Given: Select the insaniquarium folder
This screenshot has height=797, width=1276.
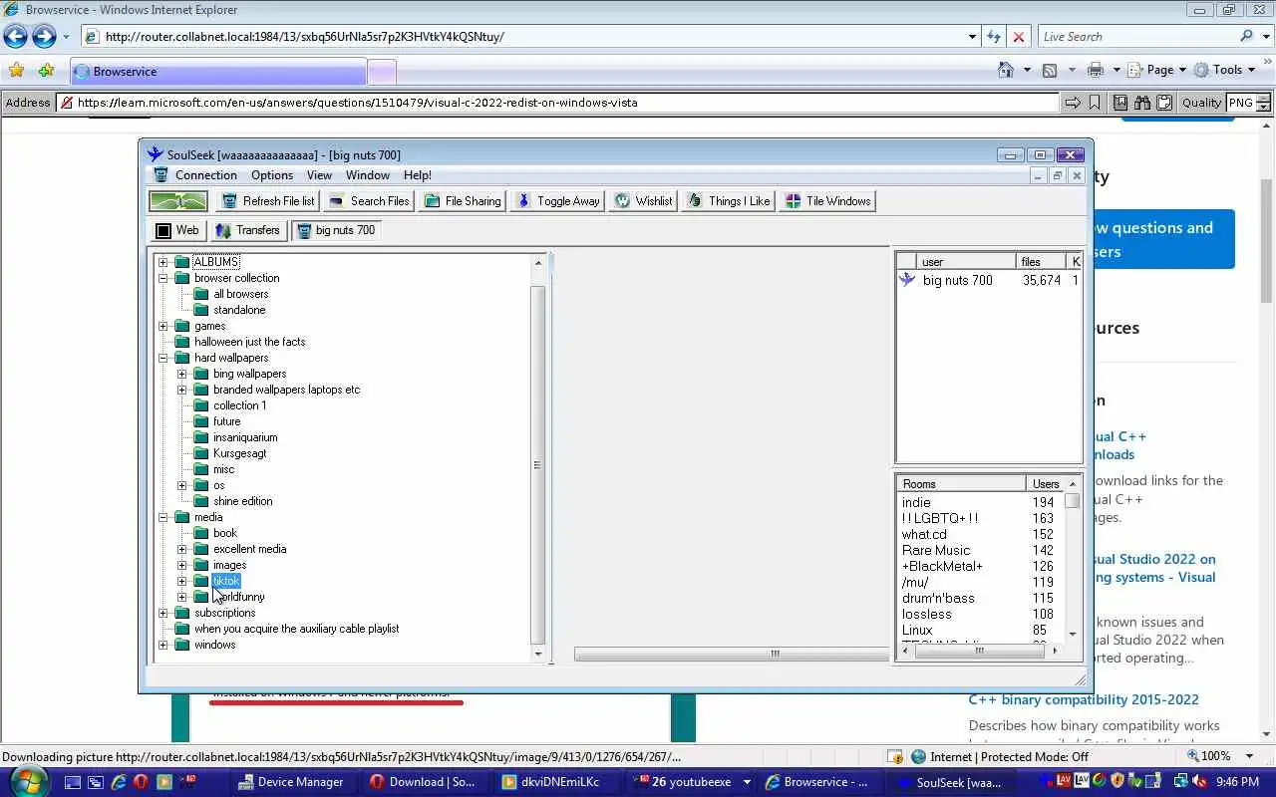Looking at the screenshot, I should click(x=245, y=437).
